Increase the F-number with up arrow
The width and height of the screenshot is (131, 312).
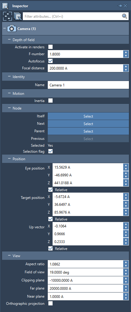pos(126,52)
